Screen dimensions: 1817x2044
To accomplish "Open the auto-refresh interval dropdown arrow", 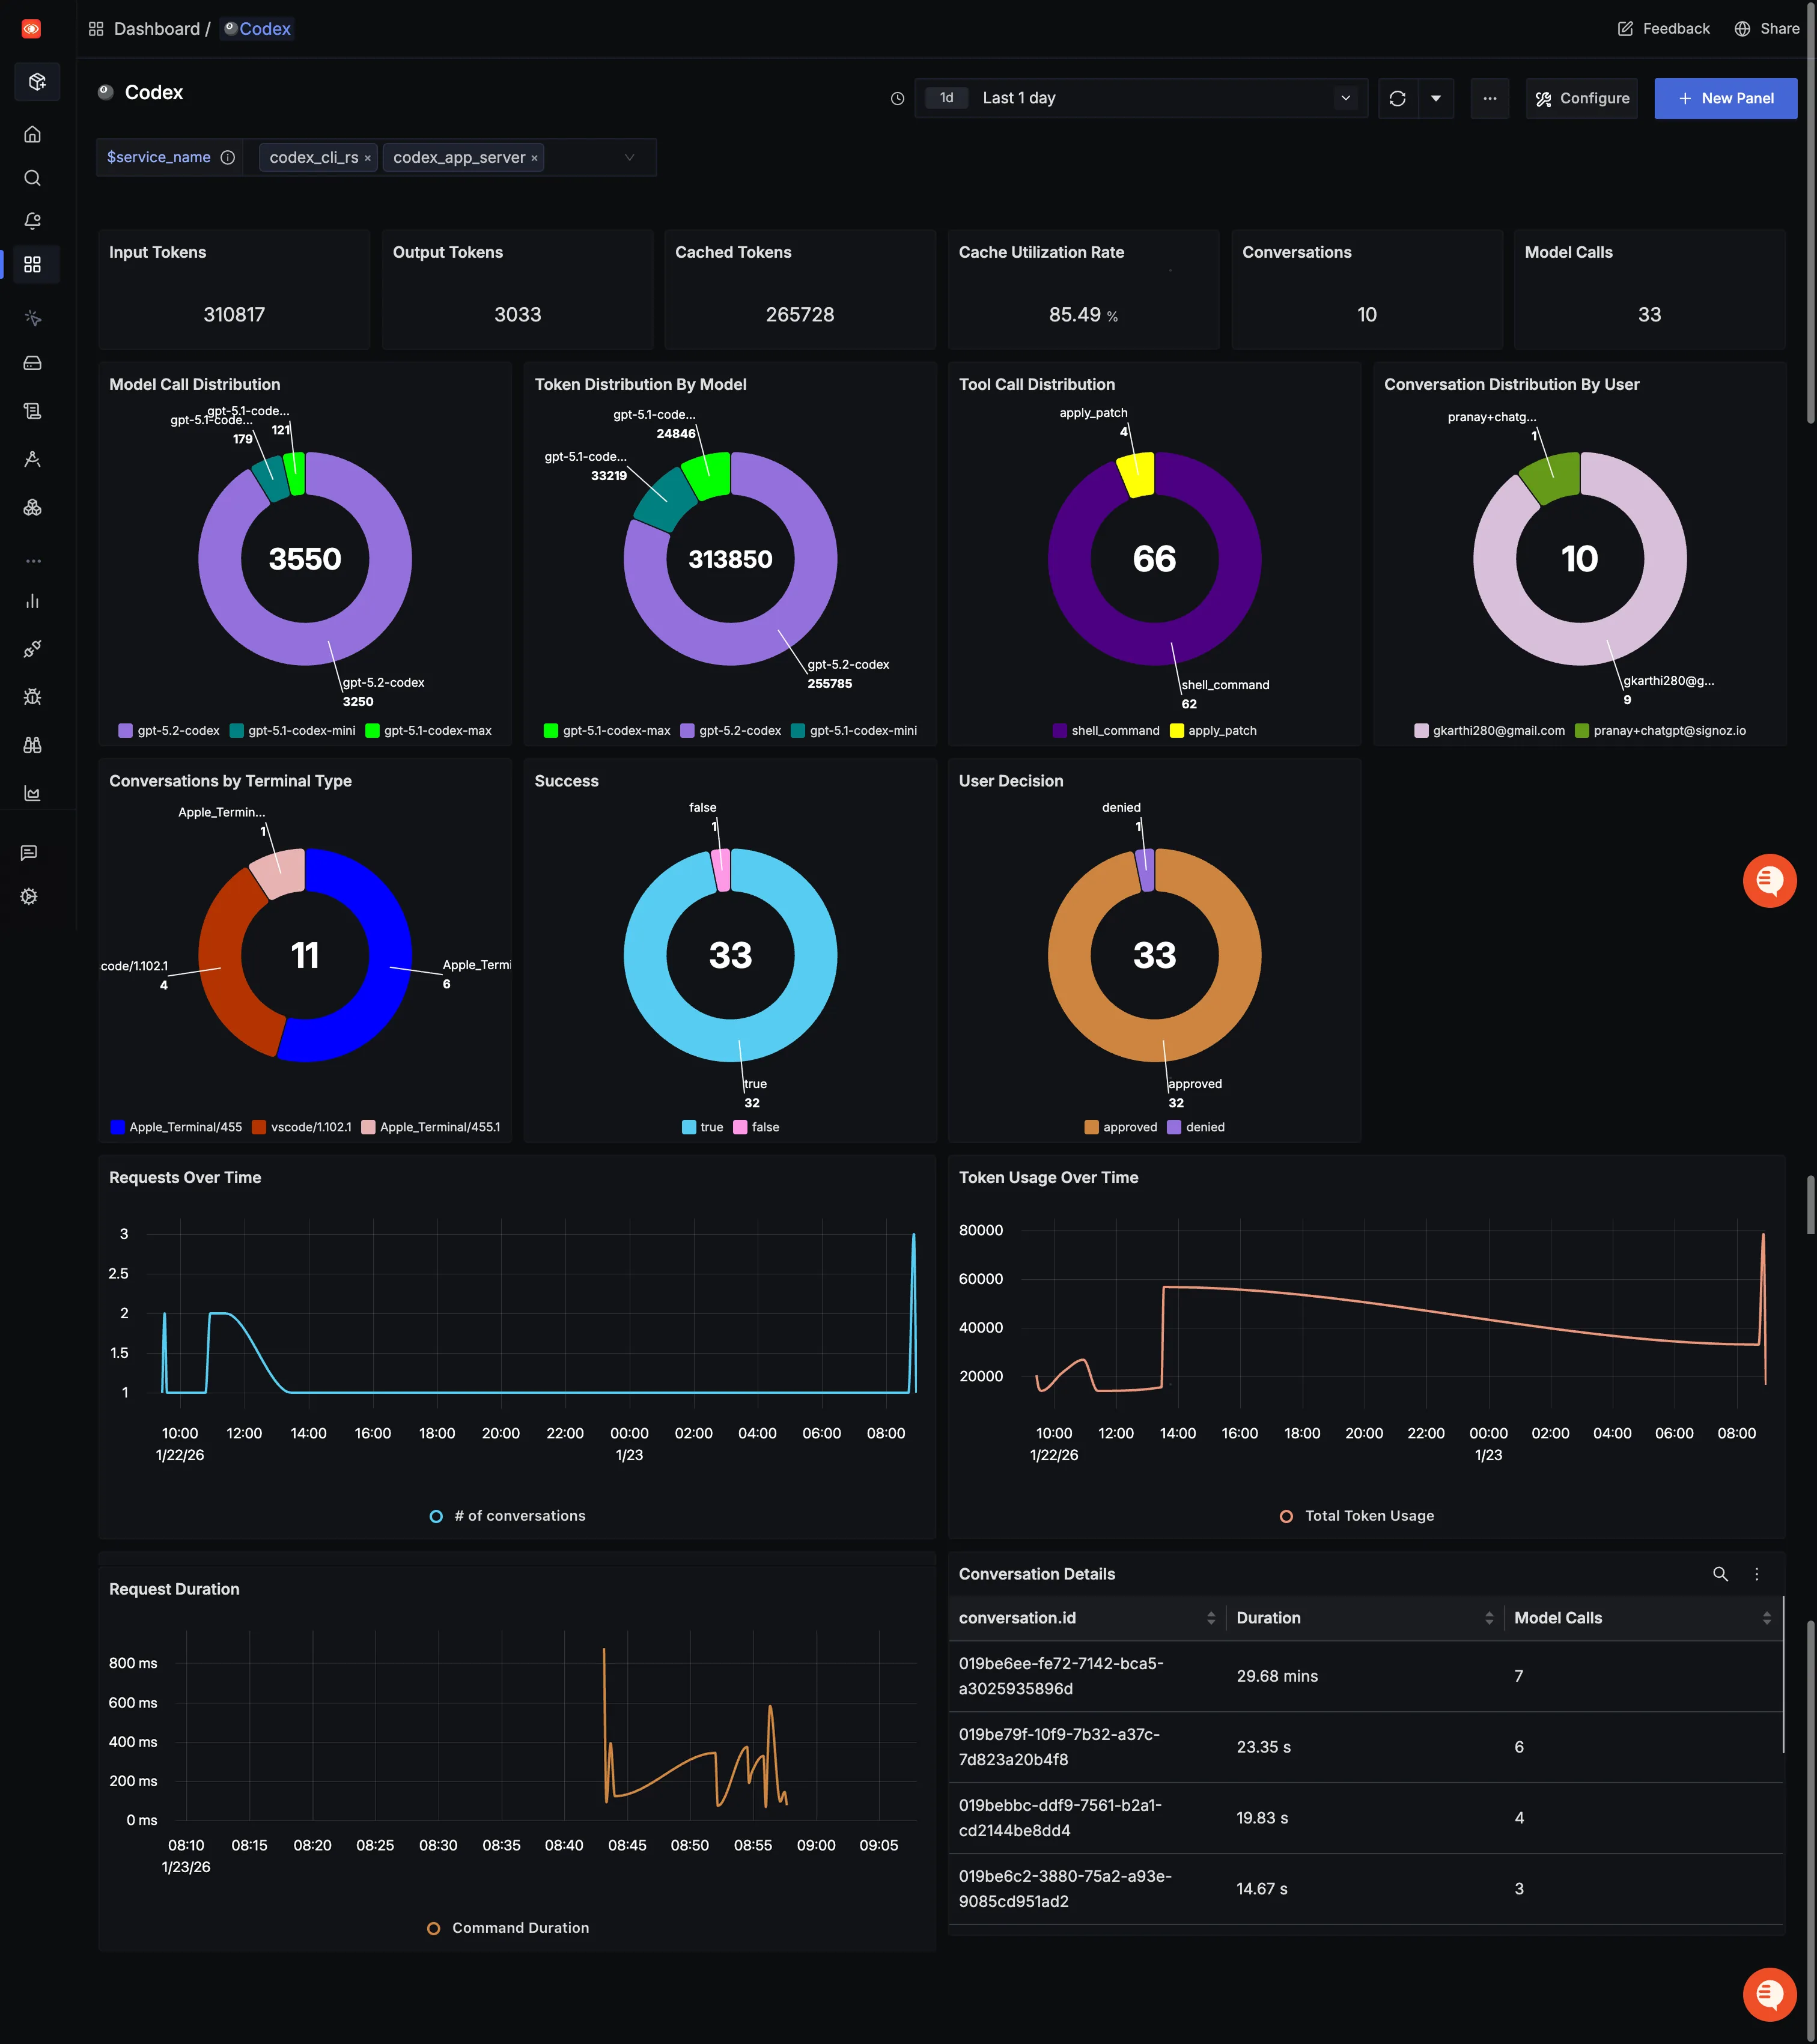I will coord(1435,98).
